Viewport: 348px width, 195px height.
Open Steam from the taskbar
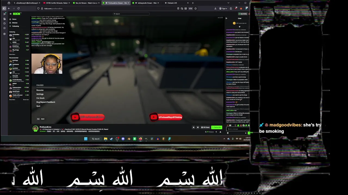(111, 139)
